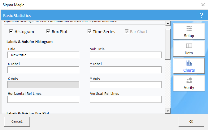Focus the Sub Title input field
This screenshot has width=208, height=130.
(x=126, y=55)
